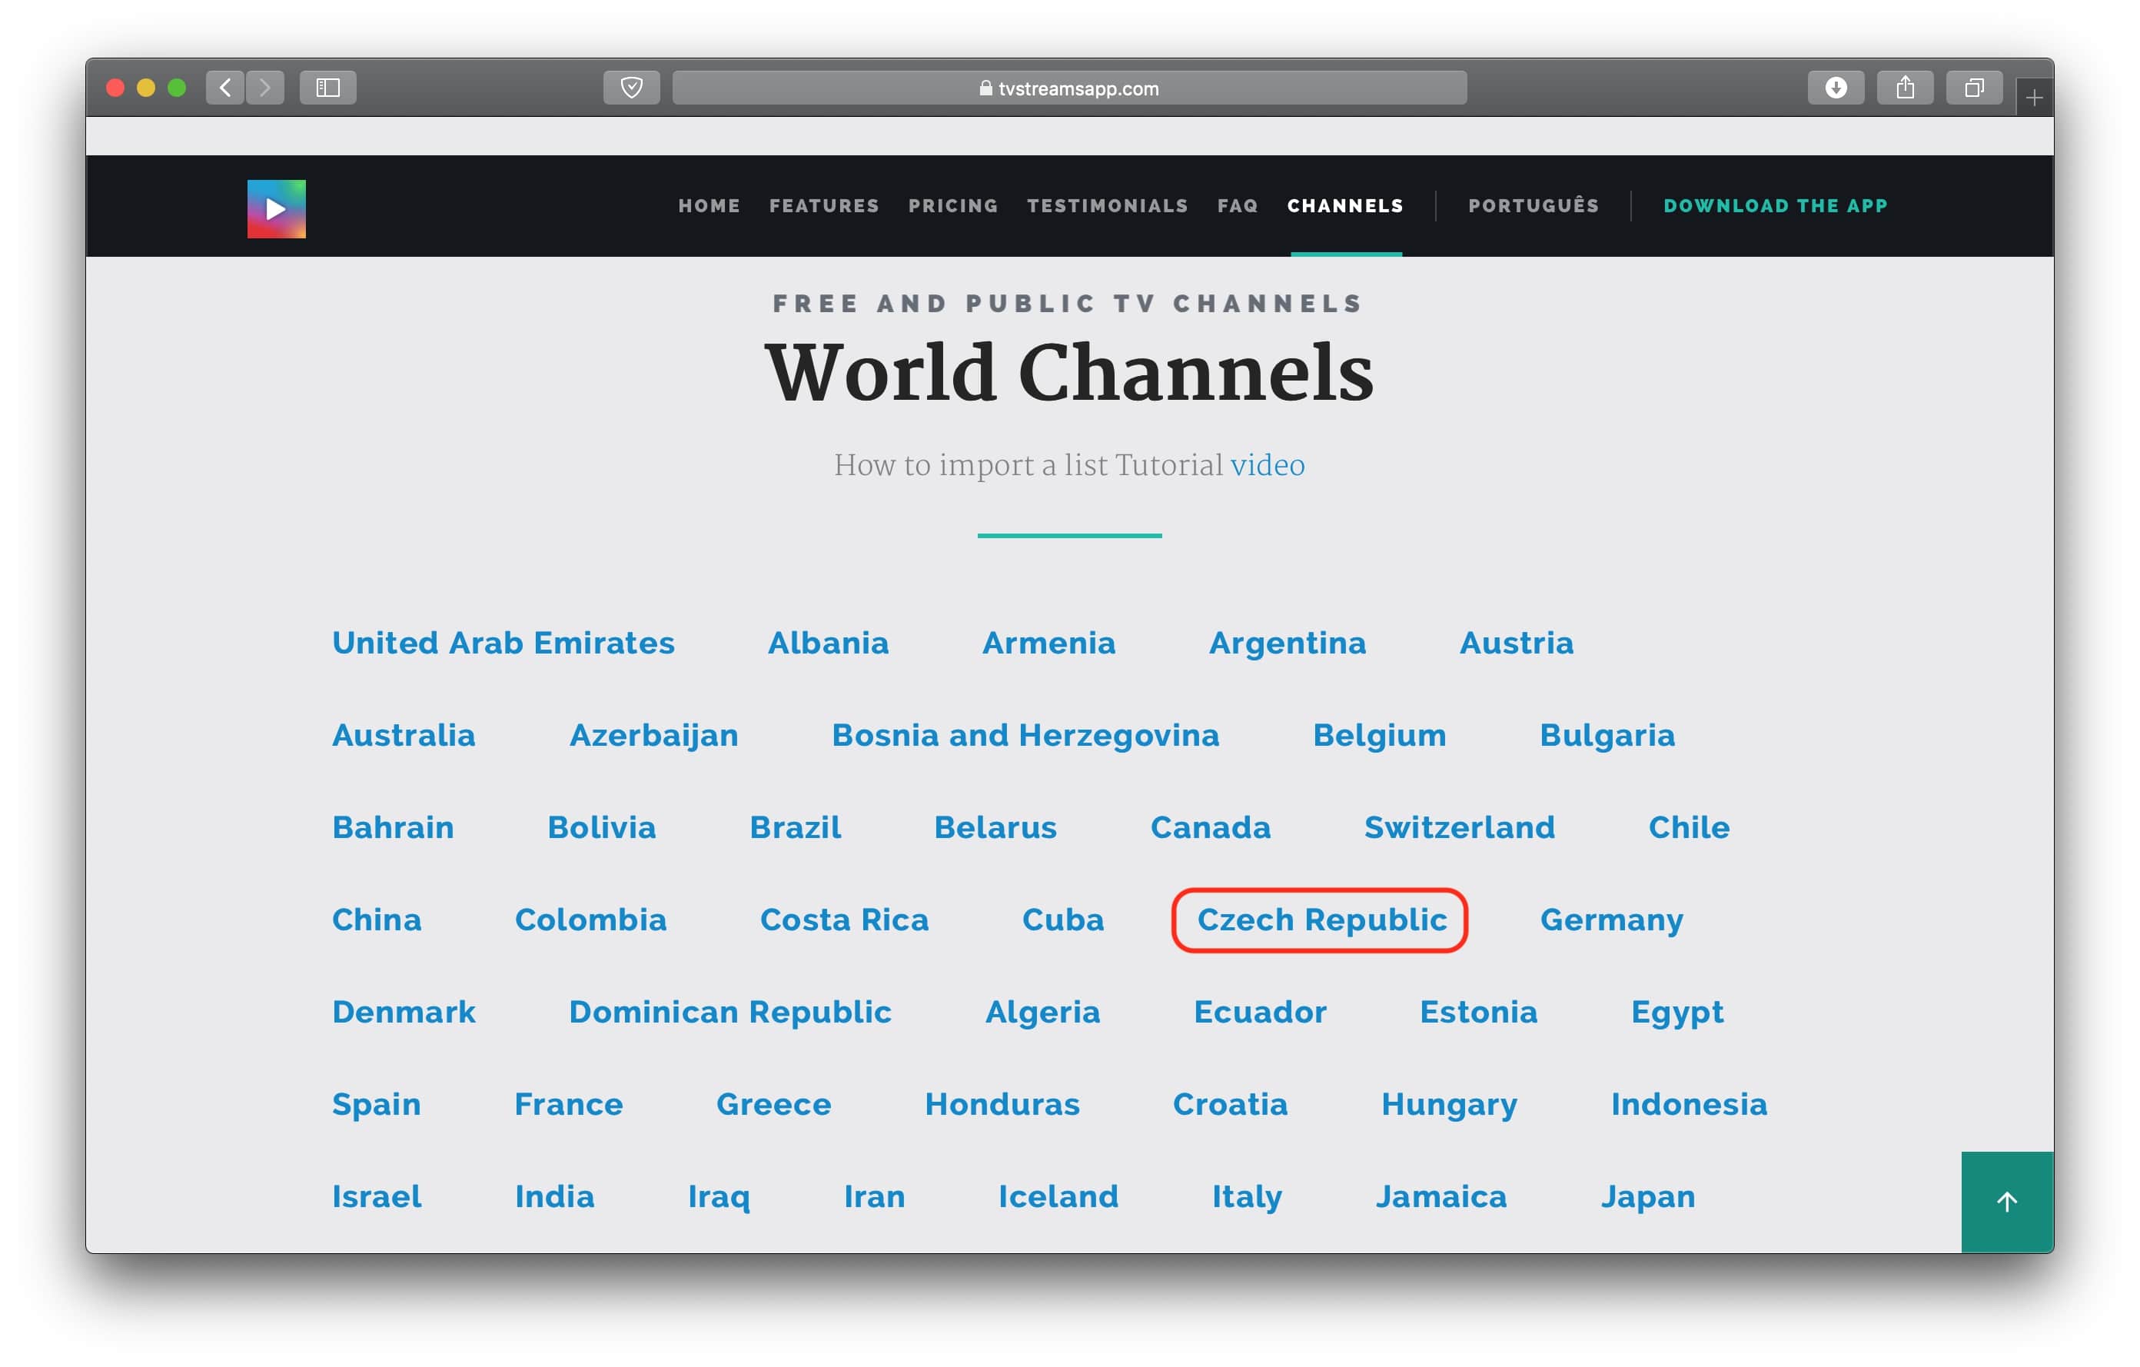Choose the United Arab Emirates link
The height and width of the screenshot is (1367, 2140).
click(503, 643)
